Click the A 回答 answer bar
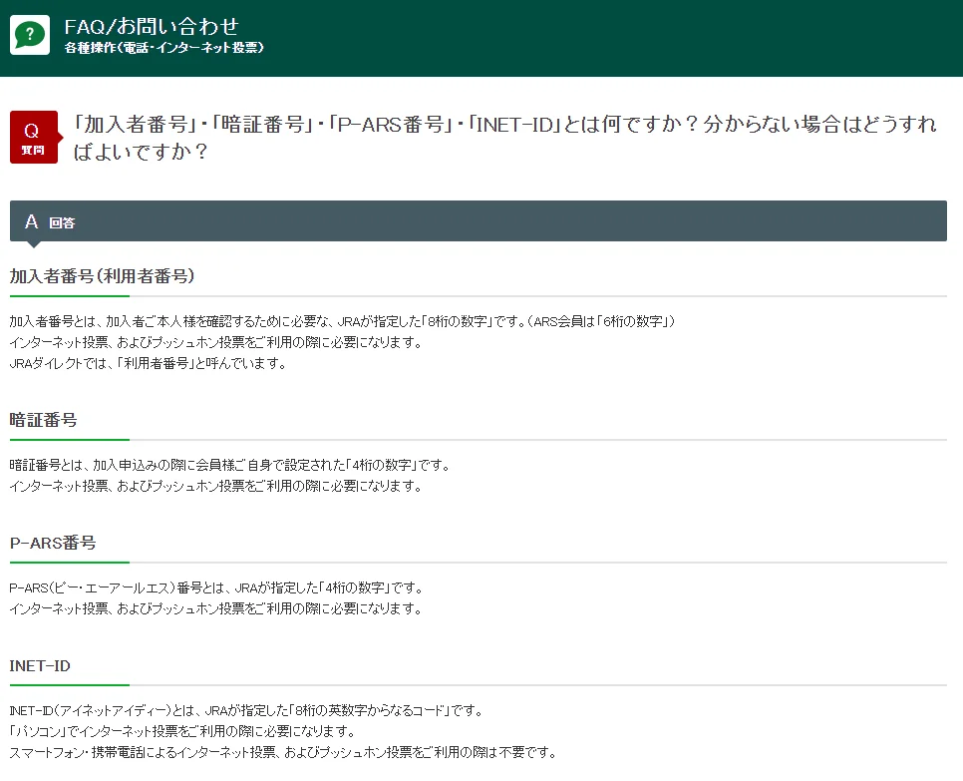The image size is (963, 781). [479, 221]
